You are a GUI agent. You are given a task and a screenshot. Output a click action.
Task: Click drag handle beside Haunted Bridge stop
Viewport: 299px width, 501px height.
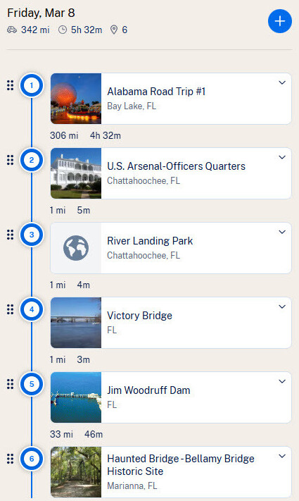11,459
